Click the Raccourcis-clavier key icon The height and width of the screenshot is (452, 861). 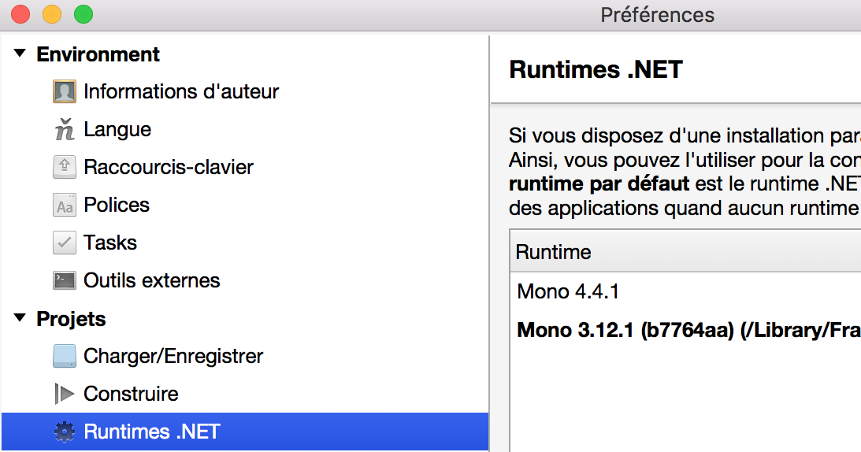point(65,167)
